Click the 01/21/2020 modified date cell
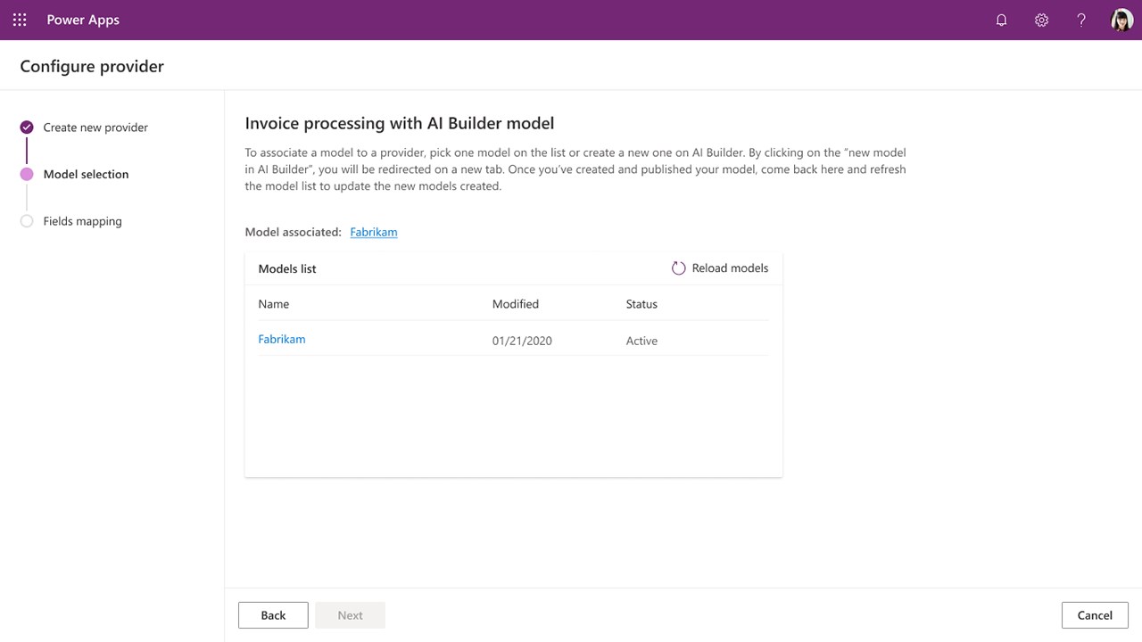Screen dimensions: 1142x642 point(522,341)
